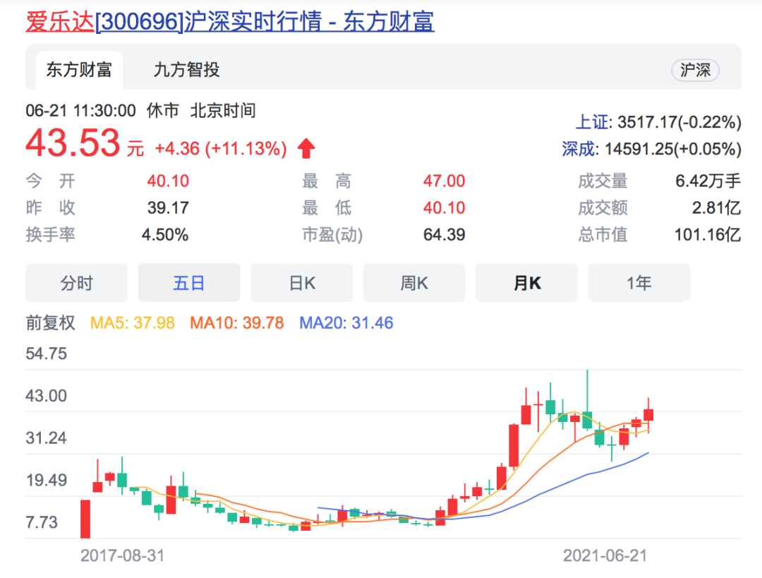762x578 pixels.
Task: Display the 1年 chart range
Action: (x=639, y=283)
